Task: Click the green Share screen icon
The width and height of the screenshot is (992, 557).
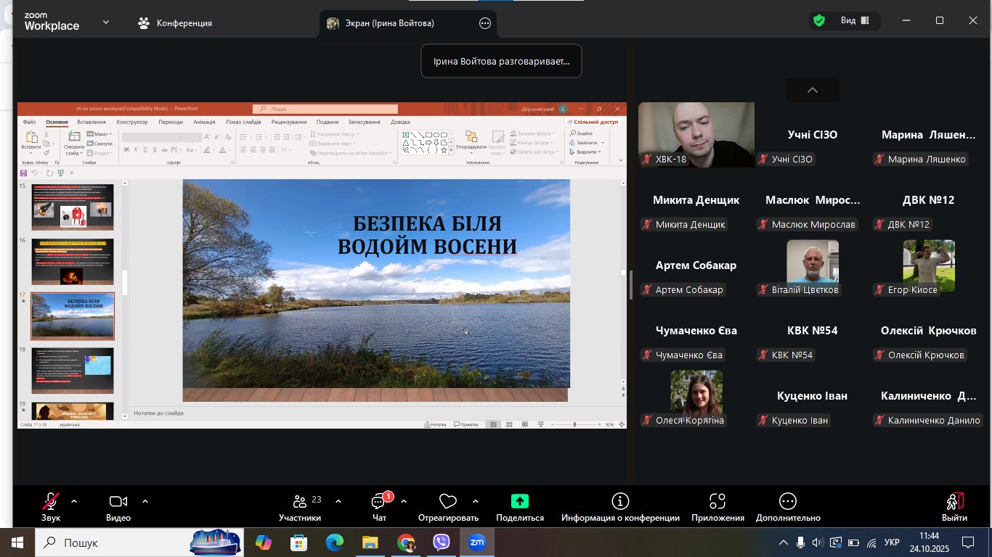Action: (519, 501)
